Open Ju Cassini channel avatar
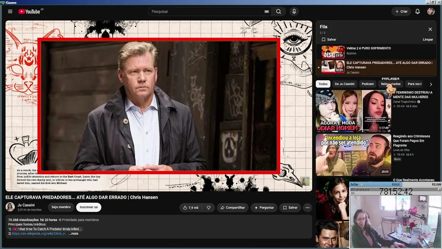This screenshot has width=442, height=249. tap(10, 207)
